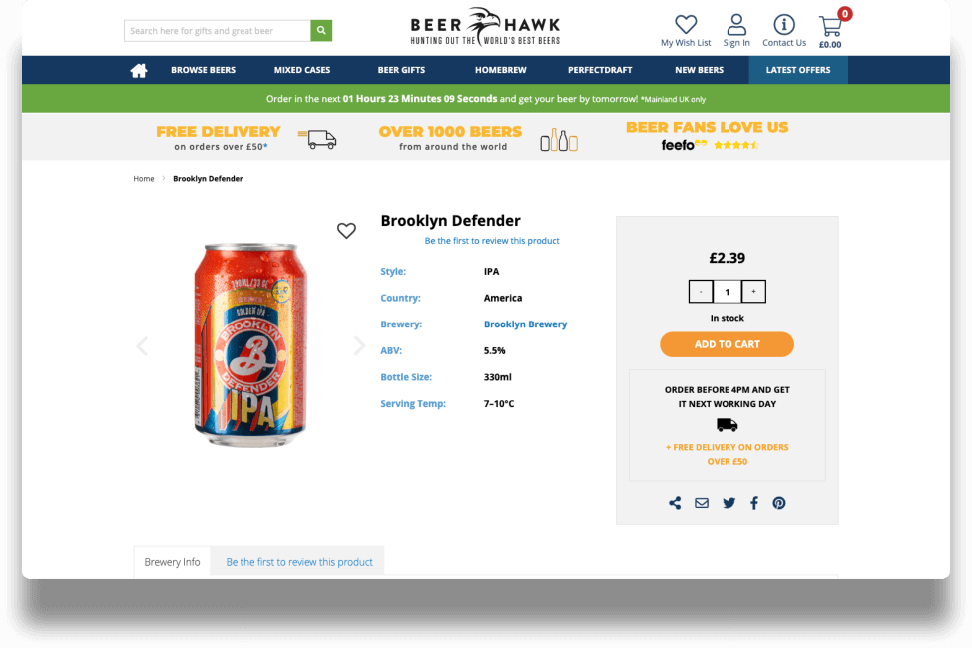Show next product image arrow
The height and width of the screenshot is (648, 972).
click(359, 345)
